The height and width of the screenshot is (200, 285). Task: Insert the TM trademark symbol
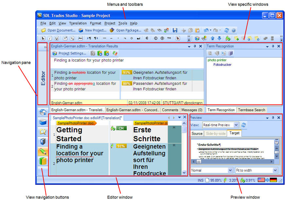click(x=169, y=38)
